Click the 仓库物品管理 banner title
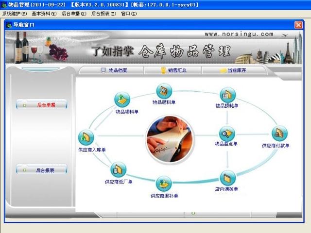 185,51
